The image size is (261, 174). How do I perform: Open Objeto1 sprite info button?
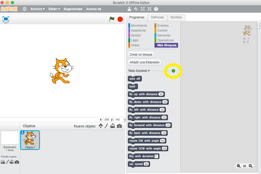tap(23, 132)
